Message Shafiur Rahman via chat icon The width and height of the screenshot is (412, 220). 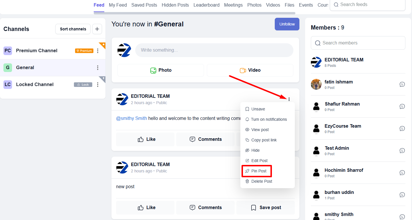tap(402, 106)
